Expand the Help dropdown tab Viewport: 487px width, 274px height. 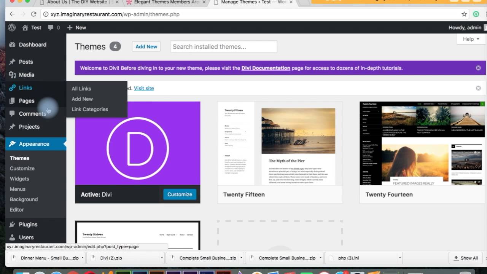click(471, 39)
